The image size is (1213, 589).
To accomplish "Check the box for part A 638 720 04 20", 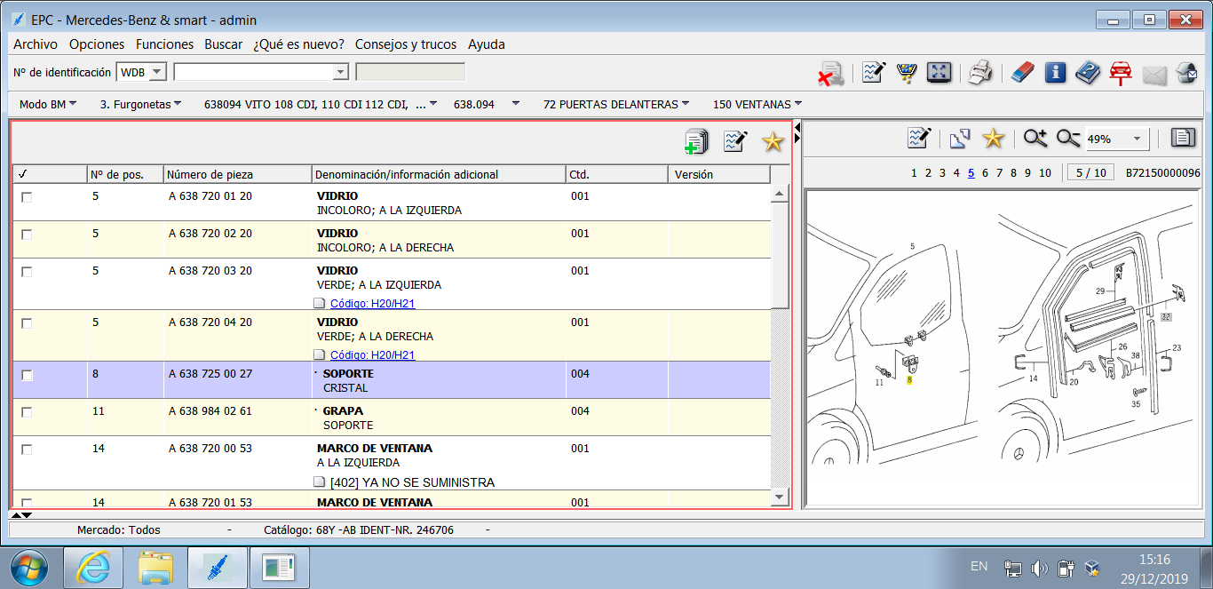I will 27,323.
